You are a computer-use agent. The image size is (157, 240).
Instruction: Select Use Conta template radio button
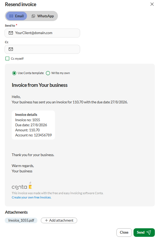click(14, 73)
